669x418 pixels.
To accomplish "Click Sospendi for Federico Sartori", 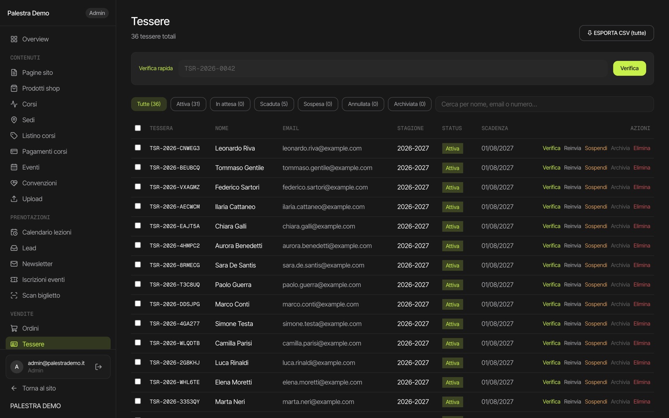I will click(596, 187).
